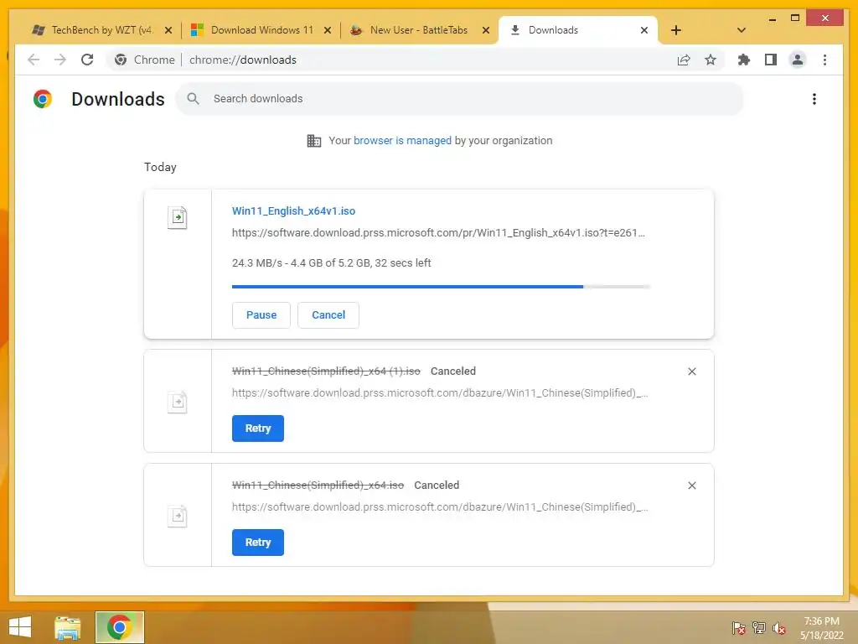Click the muted volume tray icon
858x644 pixels.
[x=779, y=628]
